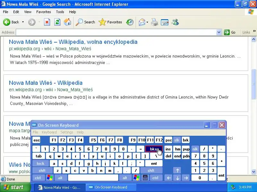Click the bksp key on On-Screen Keyboard
The height and width of the screenshot is (192, 257).
[x=154, y=149]
